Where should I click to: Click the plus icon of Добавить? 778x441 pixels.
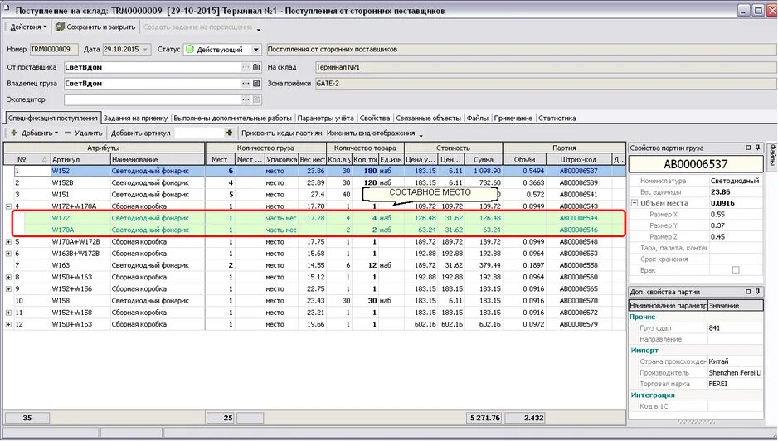[x=14, y=133]
